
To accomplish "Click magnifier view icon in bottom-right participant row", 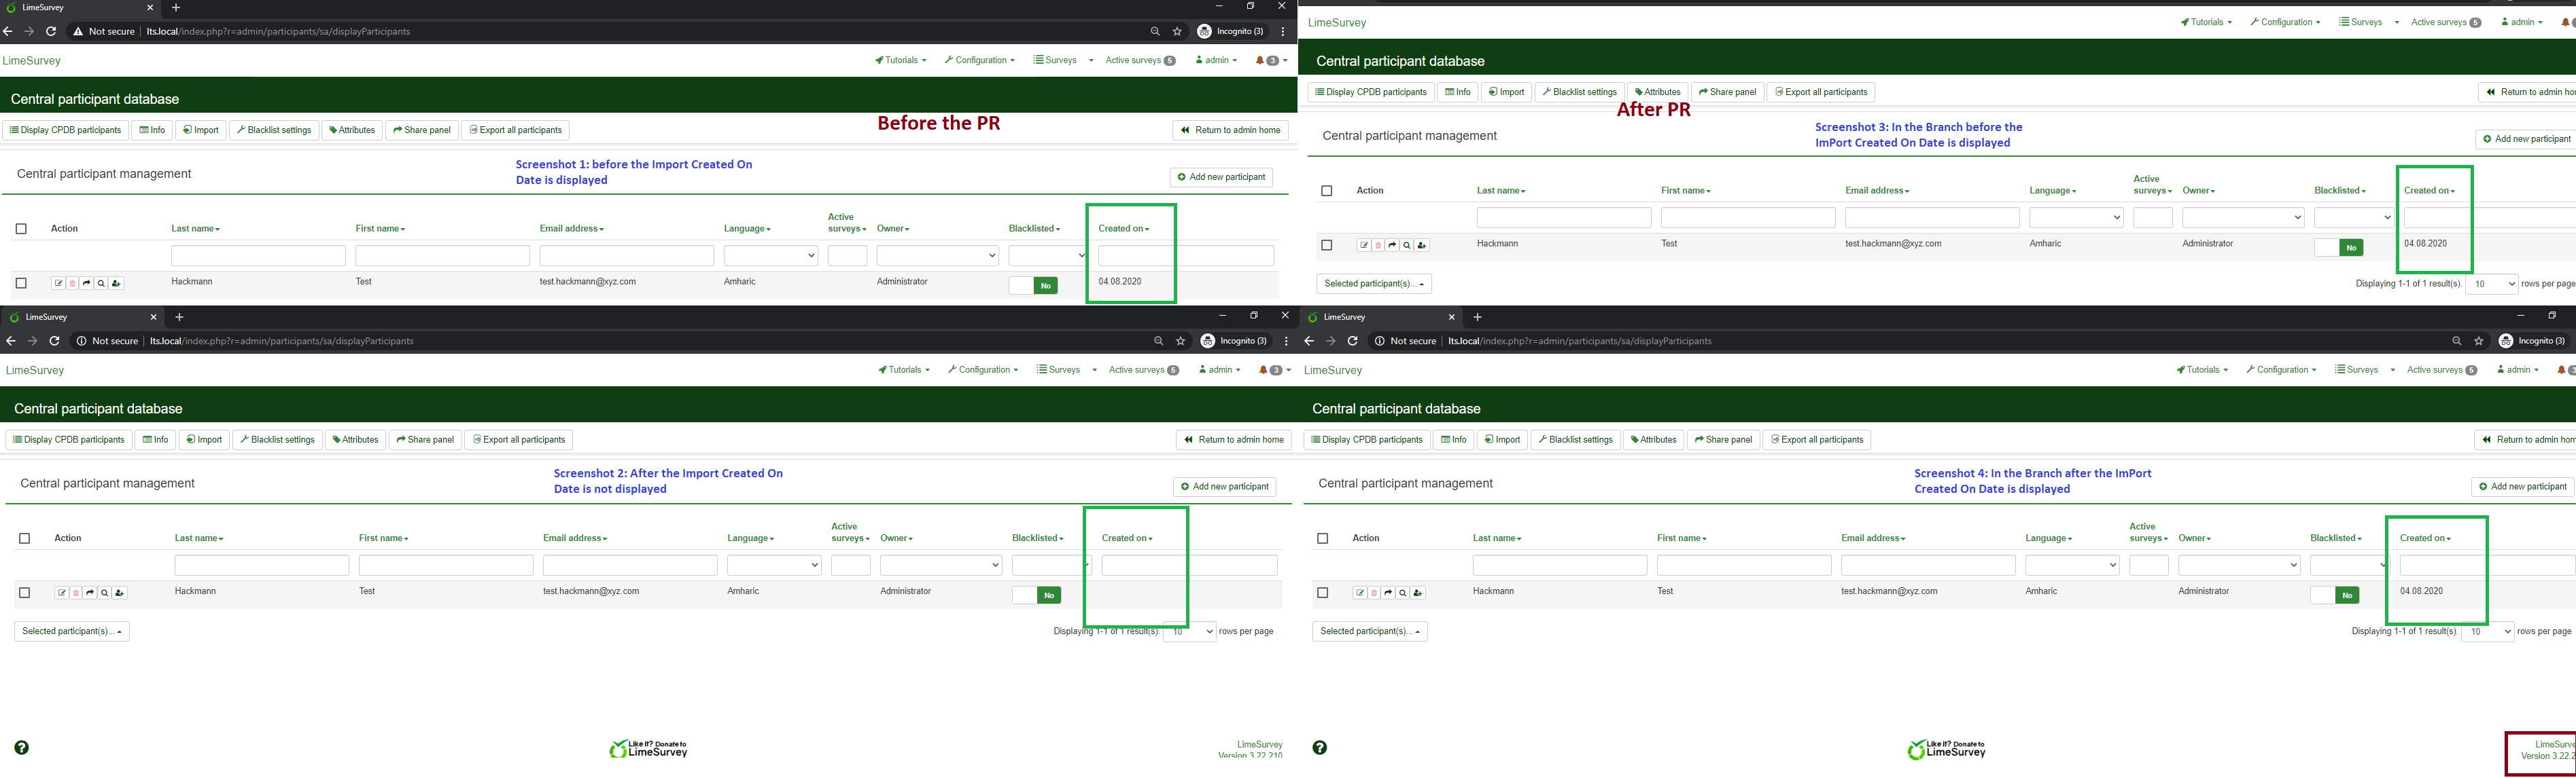I will pyautogui.click(x=1403, y=593).
